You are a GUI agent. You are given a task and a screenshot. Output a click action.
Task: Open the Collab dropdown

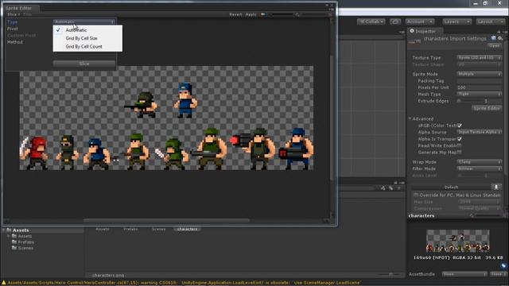pos(371,21)
